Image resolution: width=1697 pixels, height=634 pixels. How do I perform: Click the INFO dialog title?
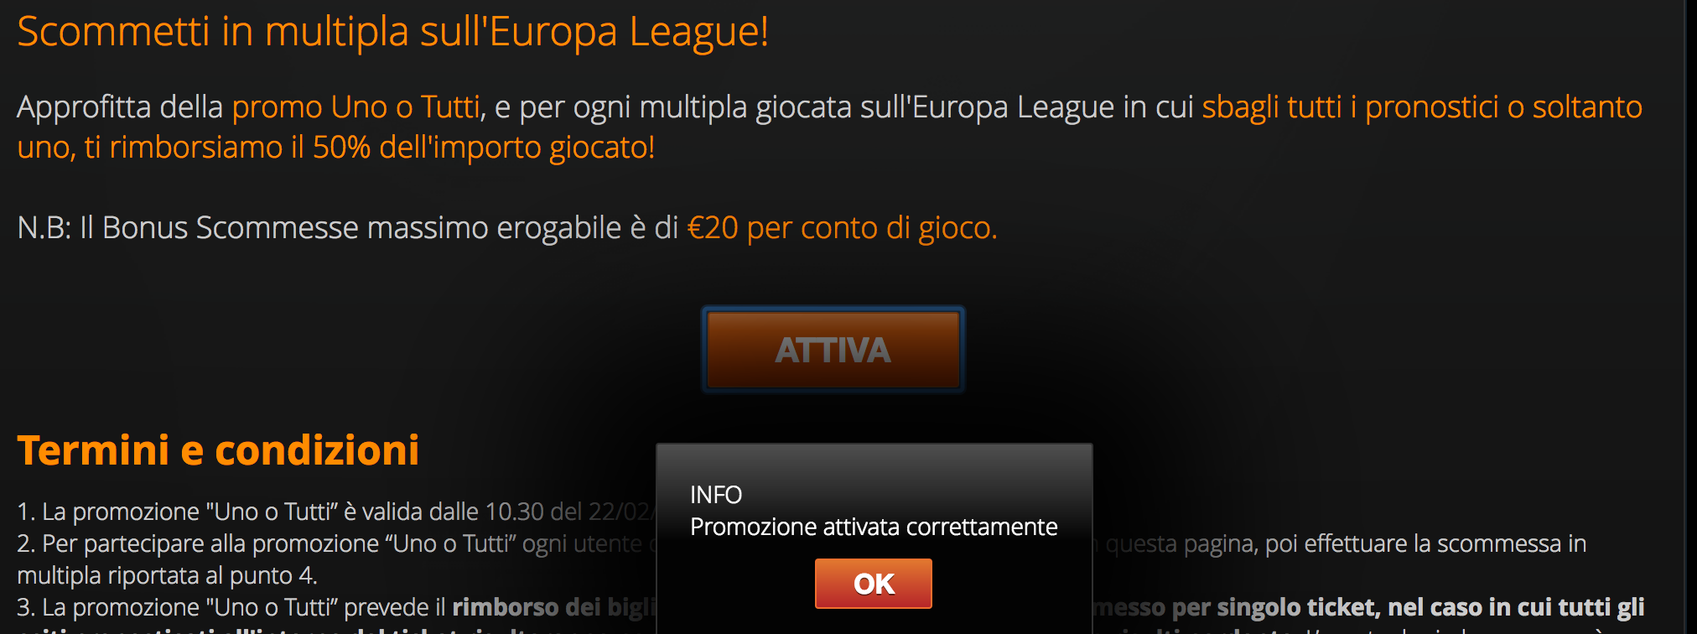click(x=716, y=495)
